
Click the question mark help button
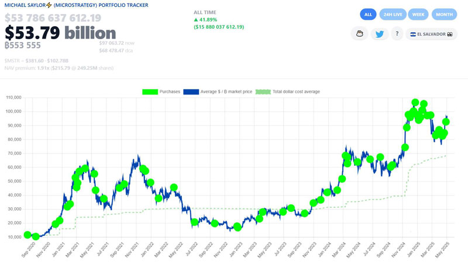[397, 34]
